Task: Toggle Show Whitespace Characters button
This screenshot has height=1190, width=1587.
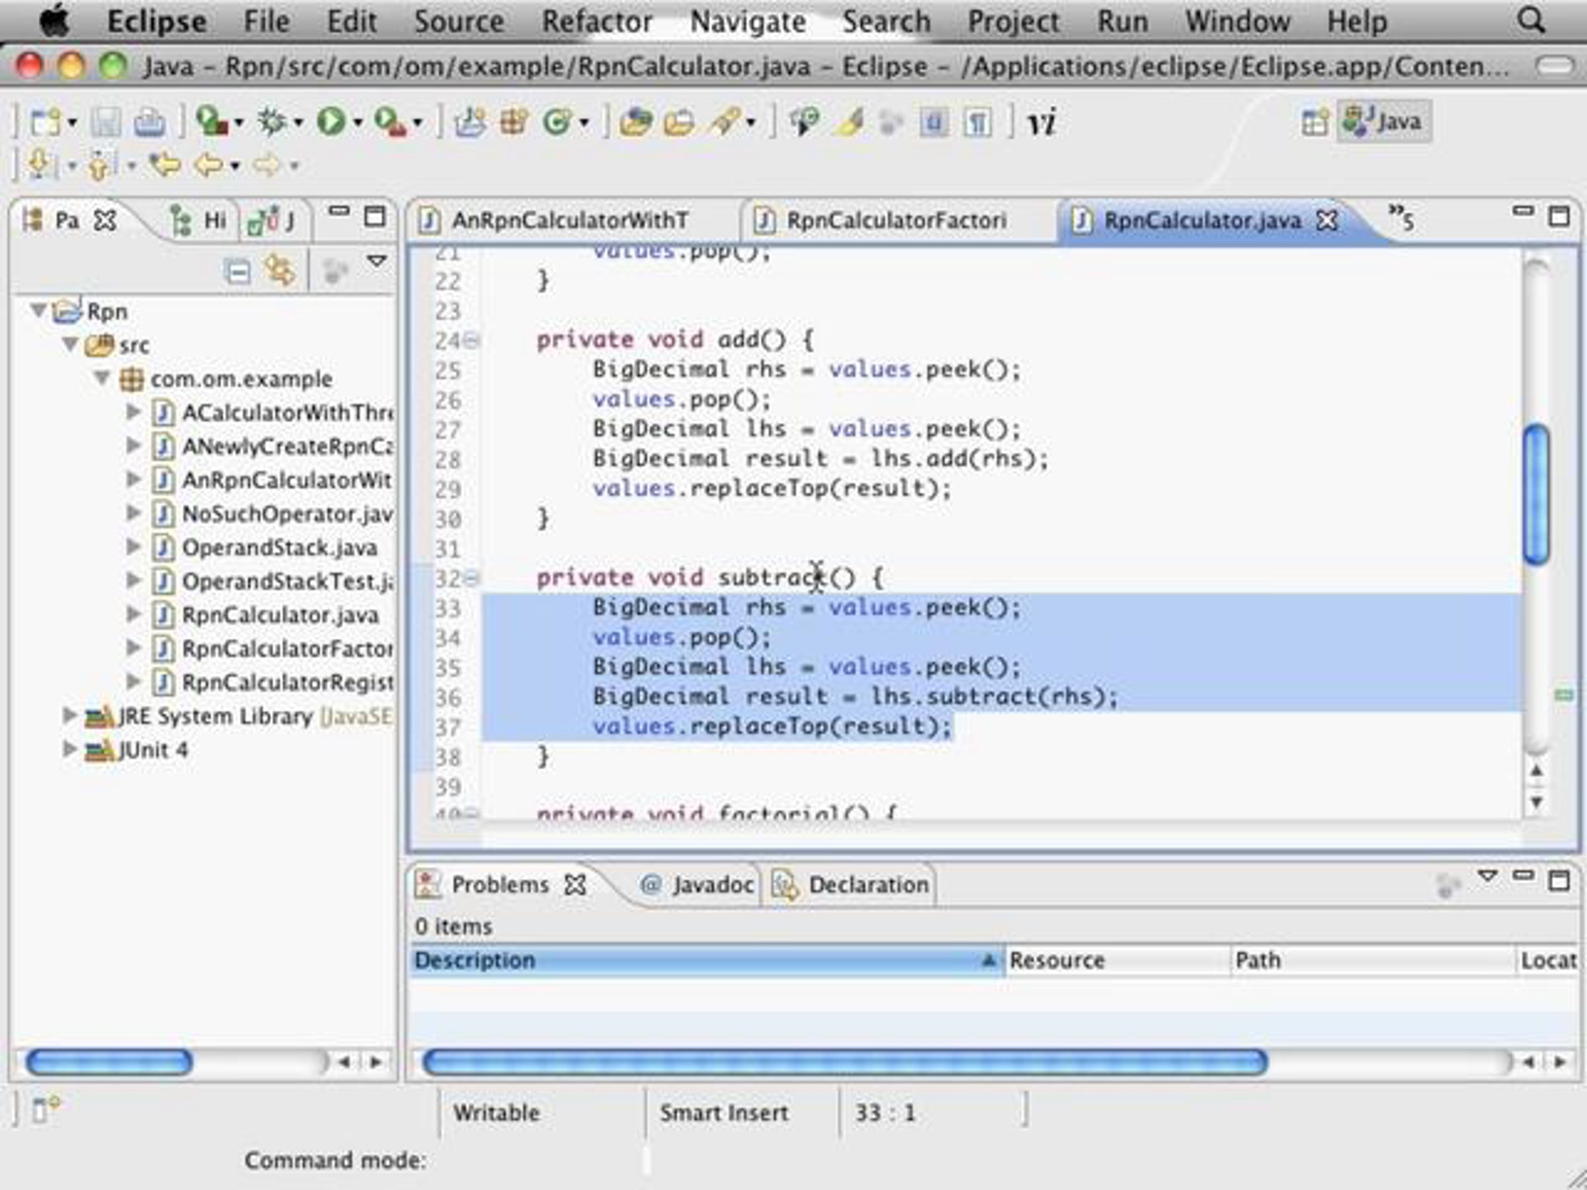Action: point(977,122)
